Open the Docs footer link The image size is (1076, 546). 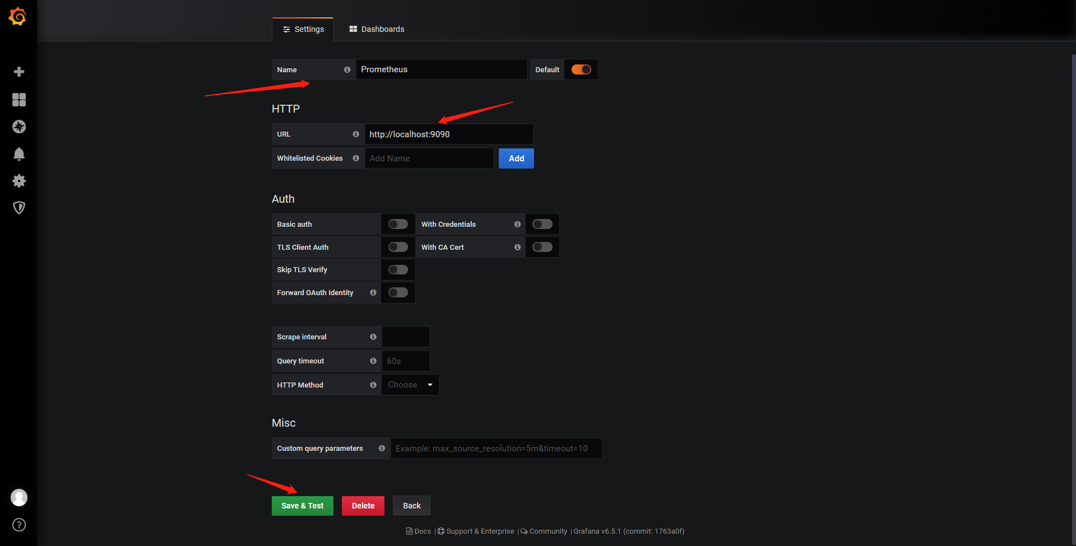tap(419, 531)
